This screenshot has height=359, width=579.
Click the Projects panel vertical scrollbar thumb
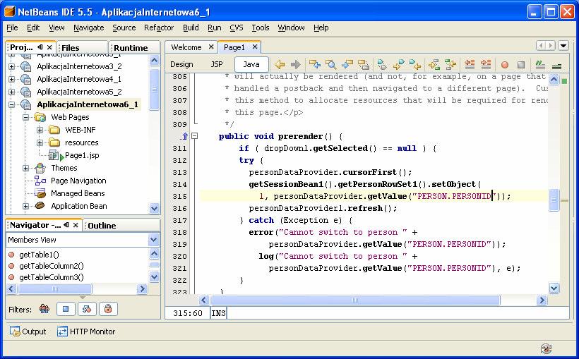[x=154, y=89]
